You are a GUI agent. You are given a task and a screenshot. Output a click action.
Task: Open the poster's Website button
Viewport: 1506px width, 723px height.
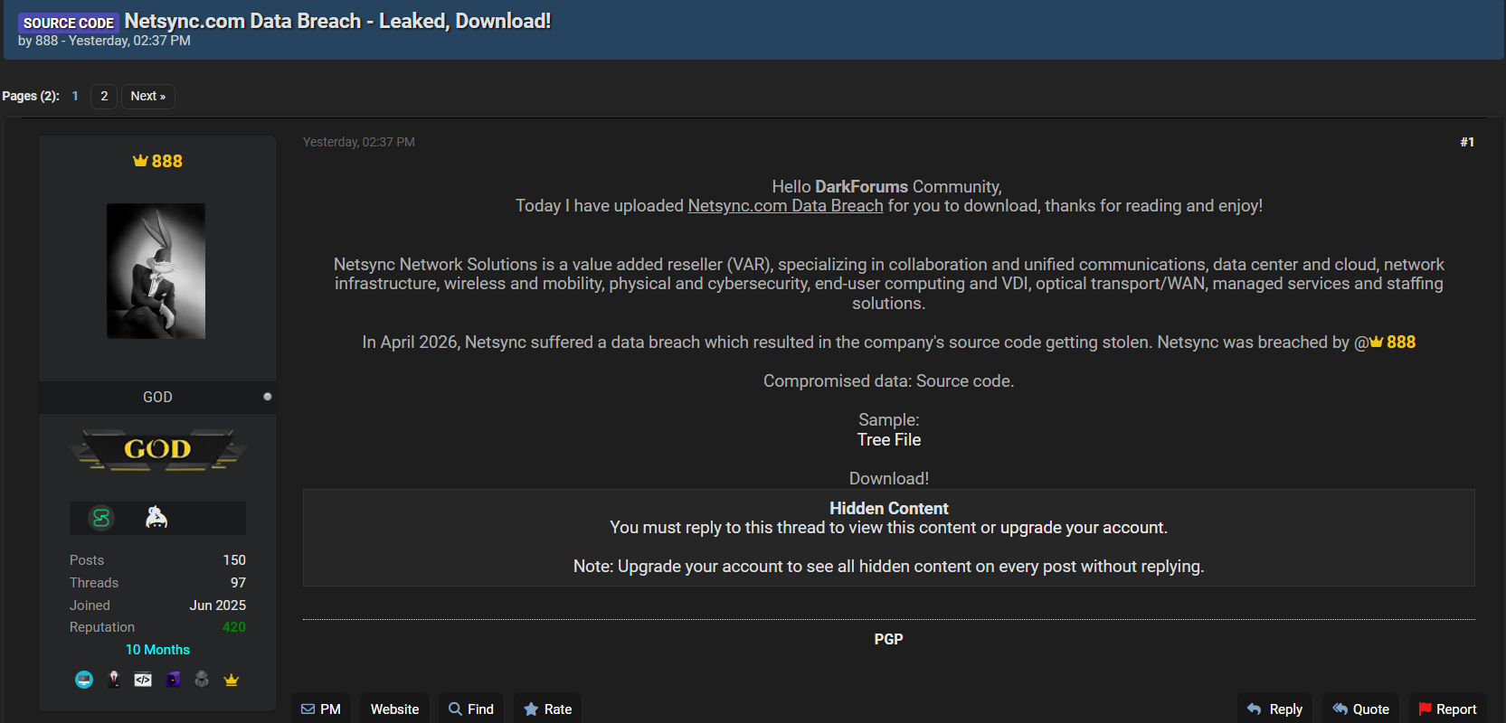[394, 709]
